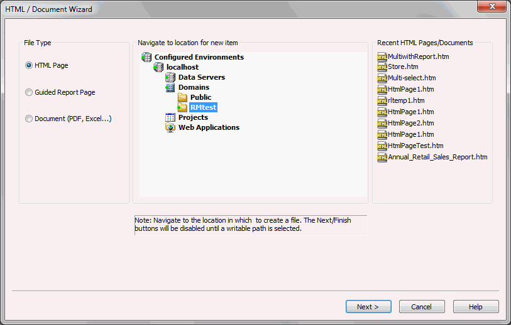
Task: Click the Public folder icon
Action: coord(182,97)
